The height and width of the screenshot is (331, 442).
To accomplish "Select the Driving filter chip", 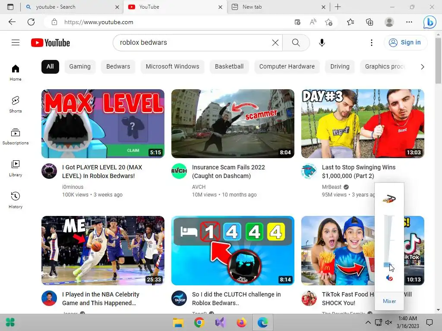I will coord(340,67).
